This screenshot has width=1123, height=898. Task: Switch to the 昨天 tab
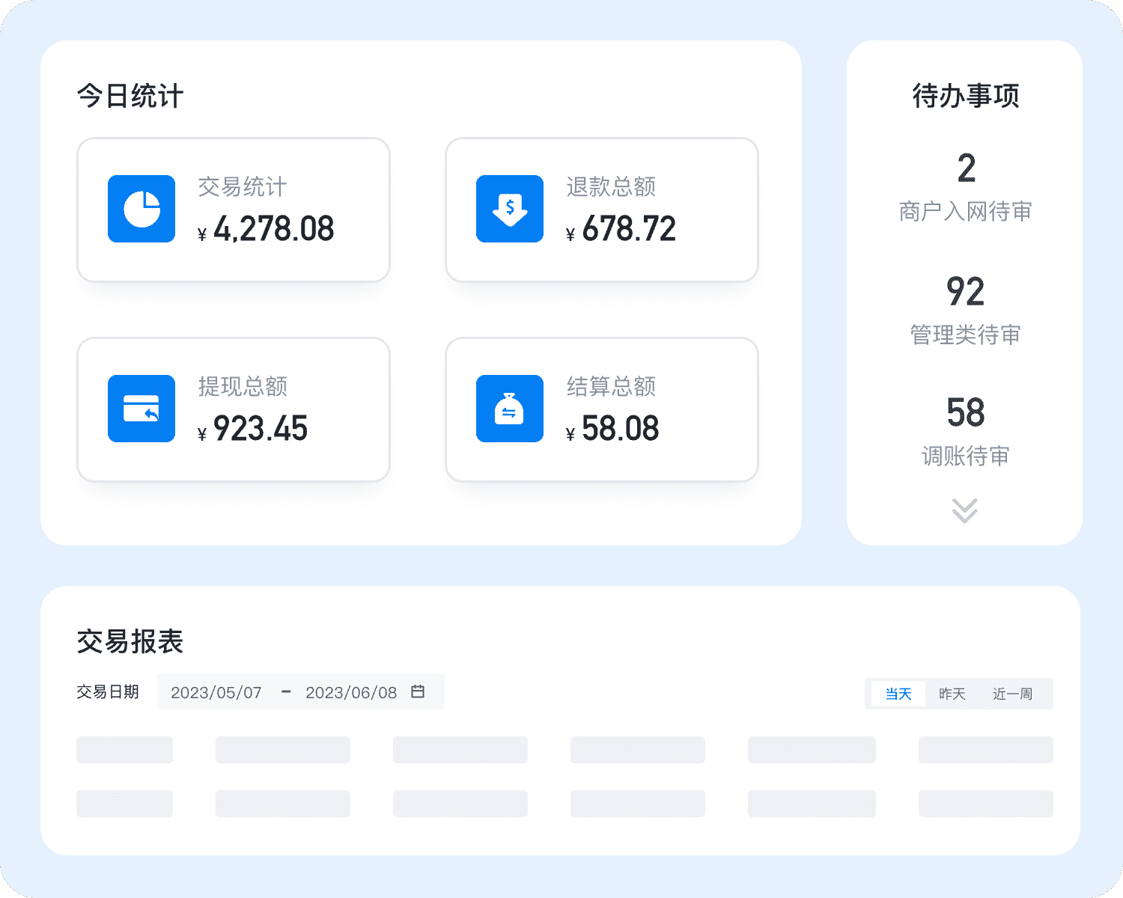tap(952, 694)
